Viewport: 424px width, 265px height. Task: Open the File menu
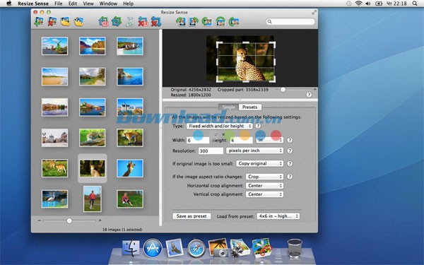coord(59,4)
